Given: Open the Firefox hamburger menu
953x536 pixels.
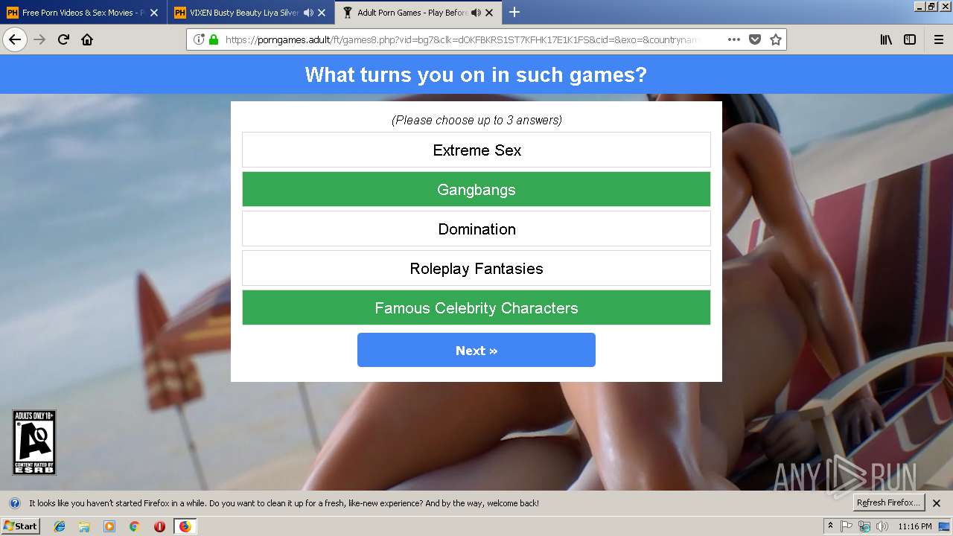Looking at the screenshot, I should (x=938, y=39).
